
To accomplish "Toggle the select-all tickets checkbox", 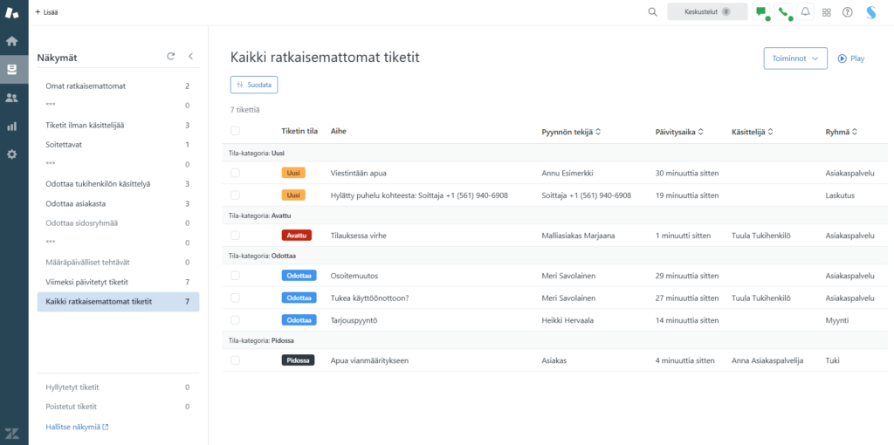I will tap(235, 131).
